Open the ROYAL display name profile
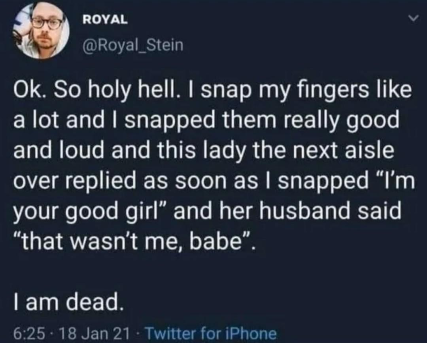Screen dimensions: 427x343 pyautogui.click(x=105, y=19)
